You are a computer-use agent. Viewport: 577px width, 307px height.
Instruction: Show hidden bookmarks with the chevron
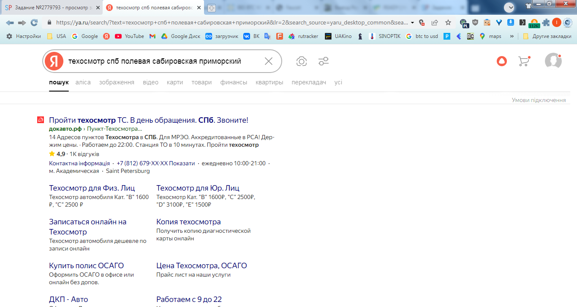pos(512,36)
